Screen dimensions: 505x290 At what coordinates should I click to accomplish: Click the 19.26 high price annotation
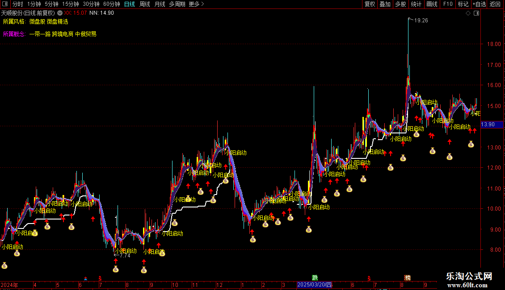[x=421, y=21]
